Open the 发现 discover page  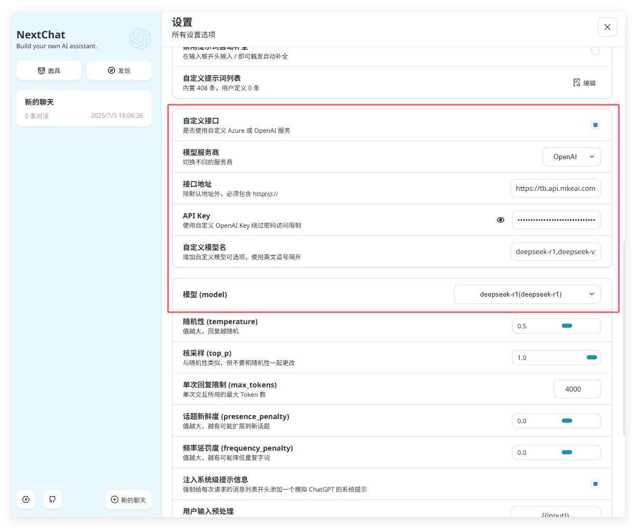pos(119,71)
